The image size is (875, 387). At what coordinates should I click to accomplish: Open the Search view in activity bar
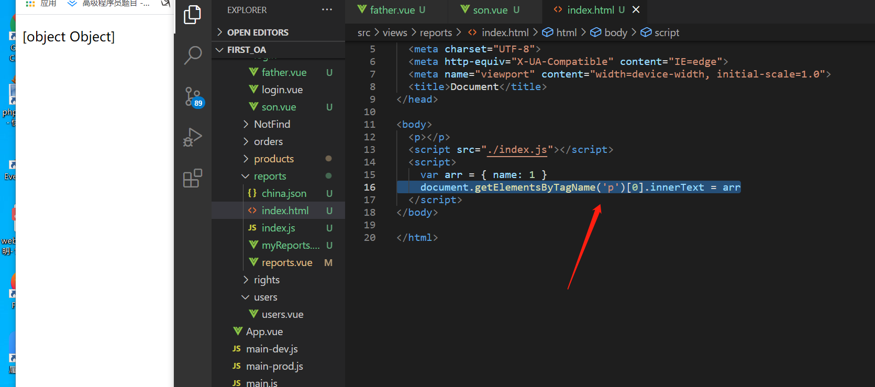(192, 54)
